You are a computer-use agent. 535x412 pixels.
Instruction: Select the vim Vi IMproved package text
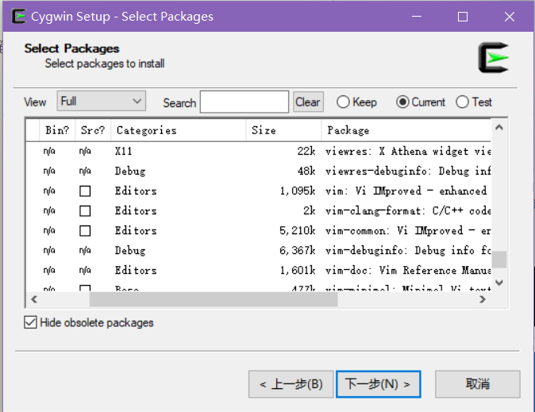[x=406, y=191]
